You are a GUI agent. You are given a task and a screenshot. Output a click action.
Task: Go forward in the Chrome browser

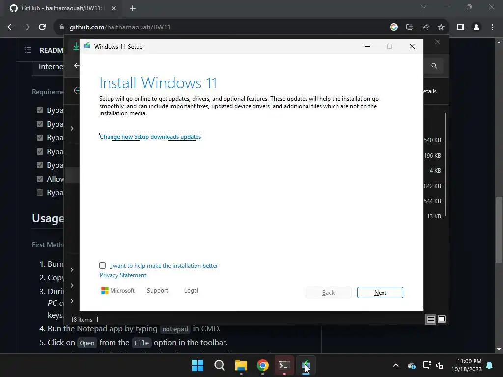tap(27, 27)
